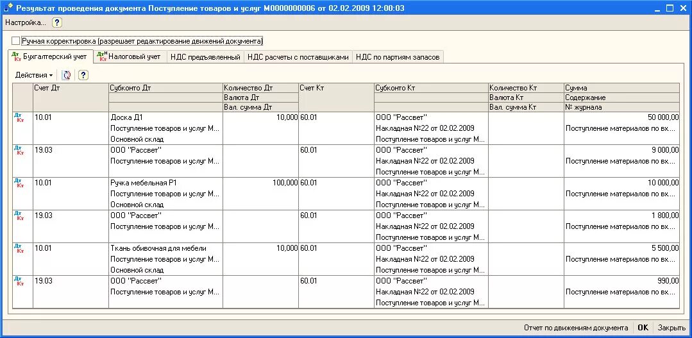Click the help icon in the Действия toolbar
Image resolution: width=692 pixels, height=338 pixels.
(x=83, y=75)
